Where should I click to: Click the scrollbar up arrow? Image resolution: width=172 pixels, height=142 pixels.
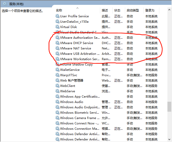[169, 10]
